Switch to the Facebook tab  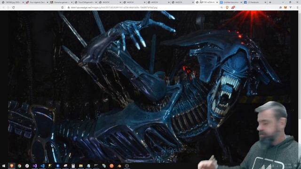pyautogui.click(x=254, y=2)
